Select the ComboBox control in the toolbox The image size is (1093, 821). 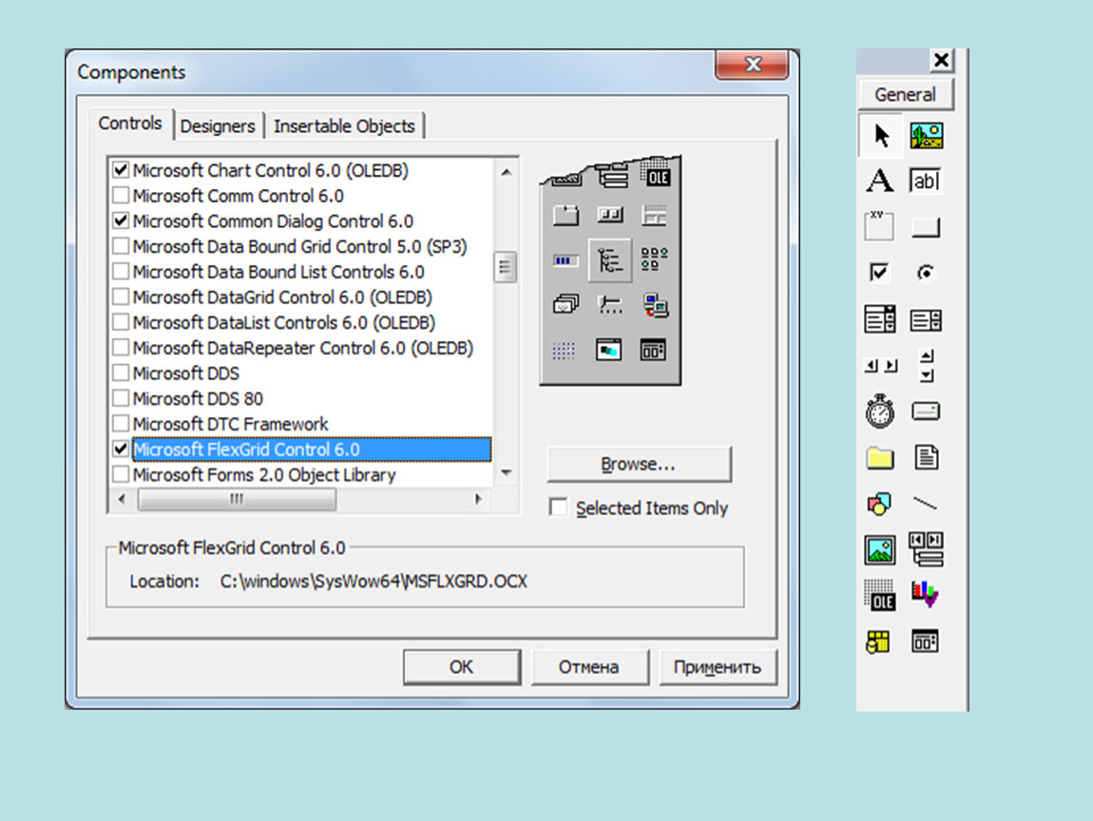click(880, 319)
